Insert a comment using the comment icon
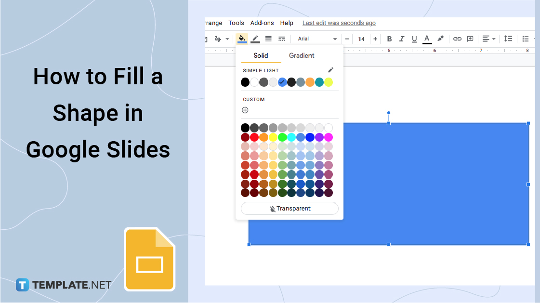Image resolution: width=540 pixels, height=303 pixels. (x=470, y=39)
